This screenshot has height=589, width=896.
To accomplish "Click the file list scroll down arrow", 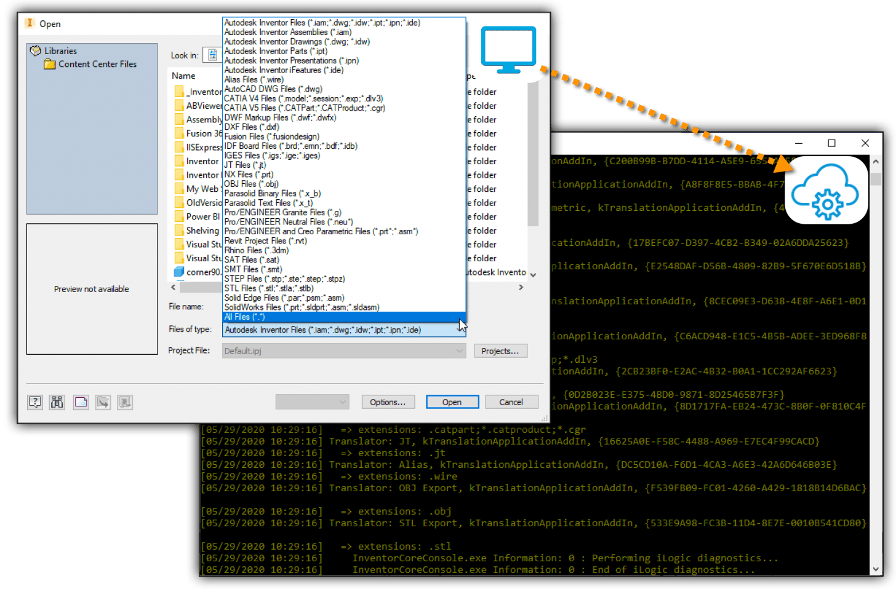I will pos(533,275).
